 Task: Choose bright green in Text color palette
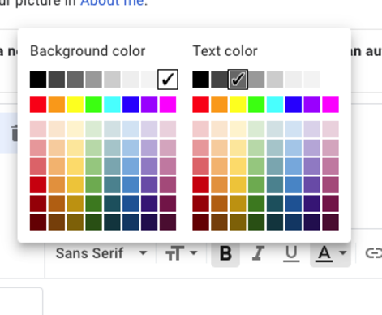256,104
